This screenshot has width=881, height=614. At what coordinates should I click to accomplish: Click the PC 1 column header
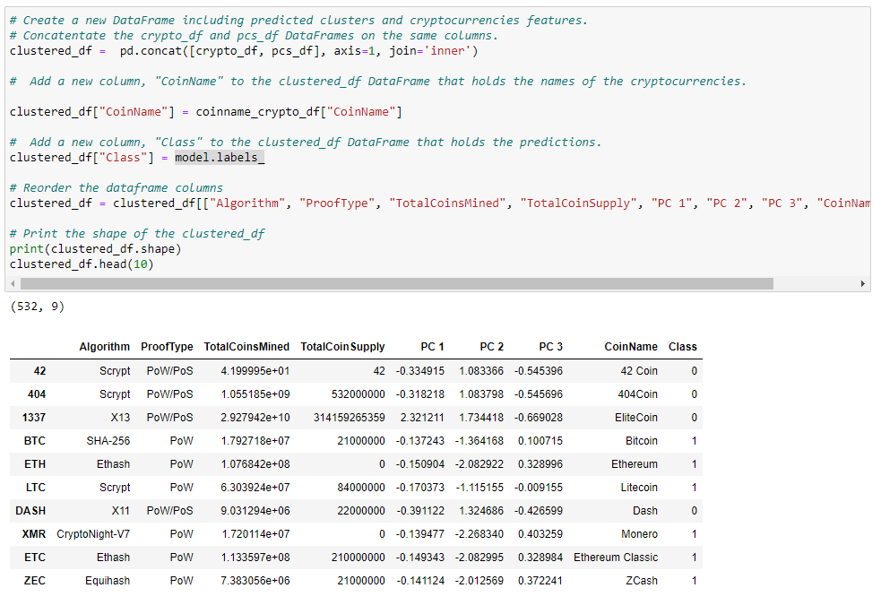point(433,347)
